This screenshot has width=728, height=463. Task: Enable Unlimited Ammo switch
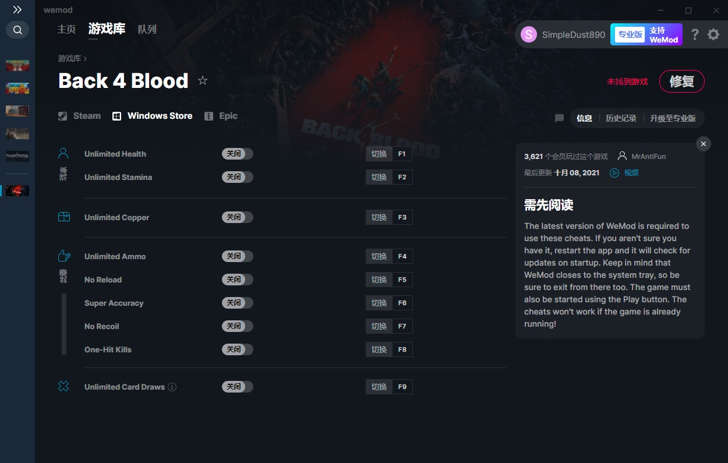[x=238, y=256]
